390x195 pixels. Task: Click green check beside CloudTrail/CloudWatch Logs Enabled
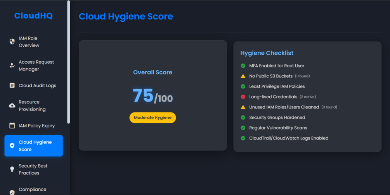coord(243,138)
